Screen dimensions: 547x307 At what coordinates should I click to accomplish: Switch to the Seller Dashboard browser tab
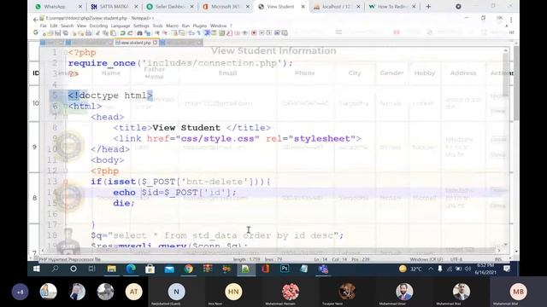tap(170, 7)
